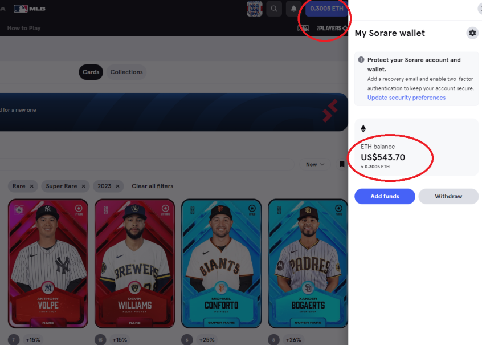Click Add funds button
This screenshot has height=345, width=482.
coord(385,196)
